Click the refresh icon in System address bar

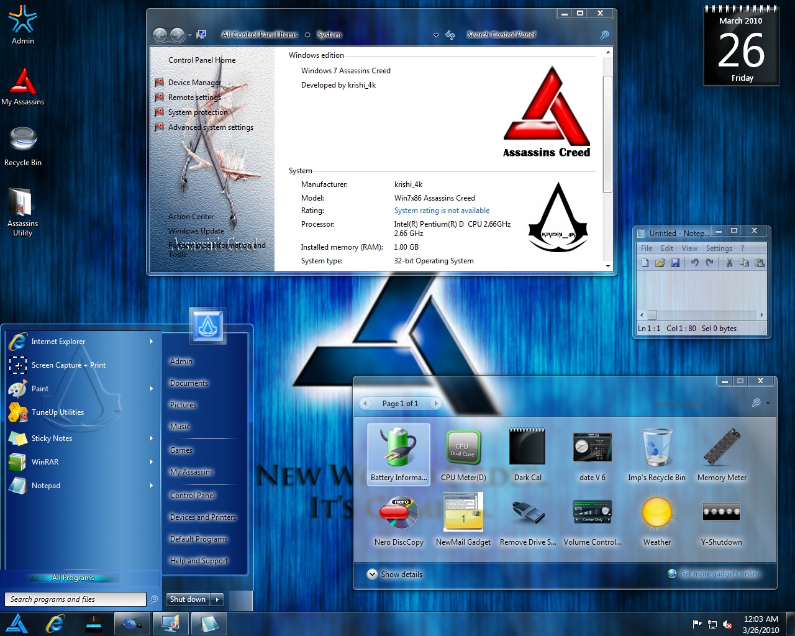pos(450,35)
